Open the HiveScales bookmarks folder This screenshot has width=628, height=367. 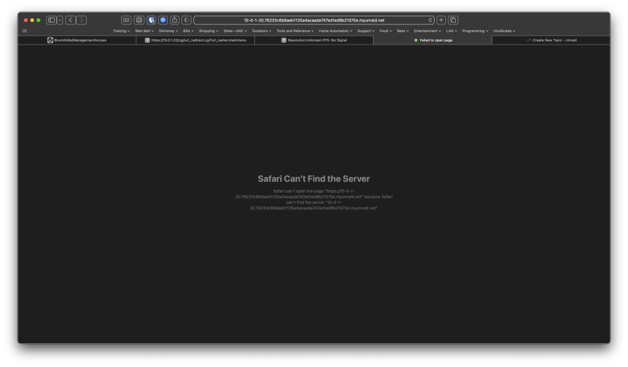click(x=504, y=31)
